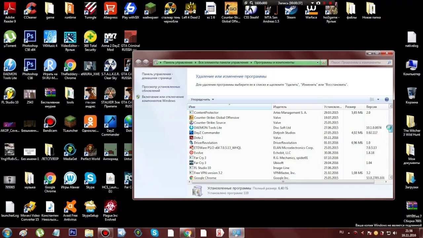Open DAEMON Tools Lite desktop shortcut
The width and height of the screenshot is (423, 238).
10,69
